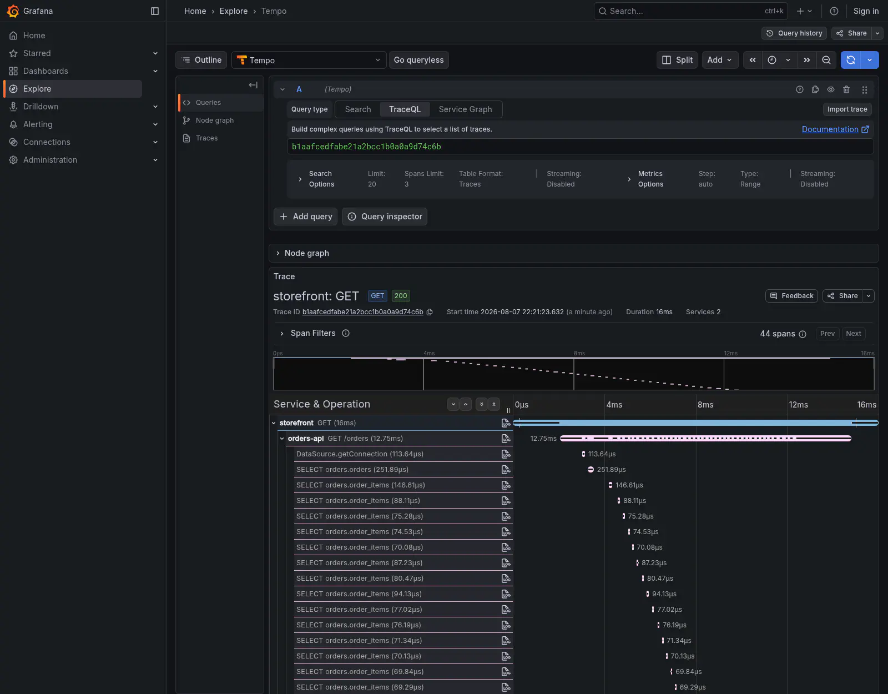The image size is (888, 694).
Task: Open the help question-mark icon in the top bar
Action: pyautogui.click(x=834, y=11)
